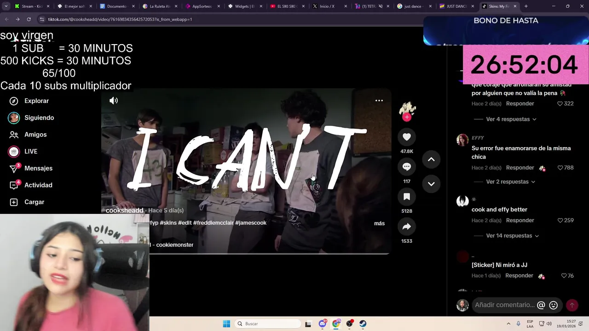Reply to 'Ni miró a JJ' comment

click(519, 276)
